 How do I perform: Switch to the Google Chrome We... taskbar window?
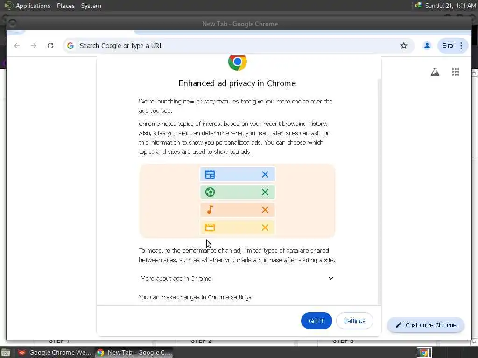point(55,352)
